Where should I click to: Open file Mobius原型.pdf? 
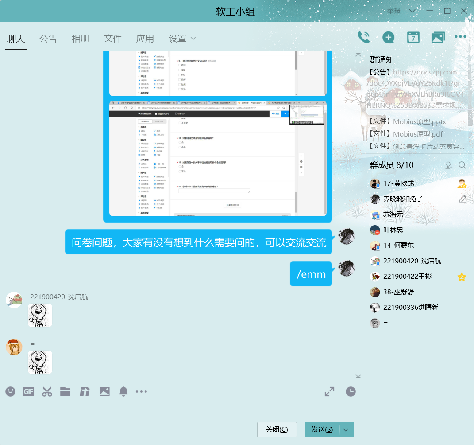418,134
